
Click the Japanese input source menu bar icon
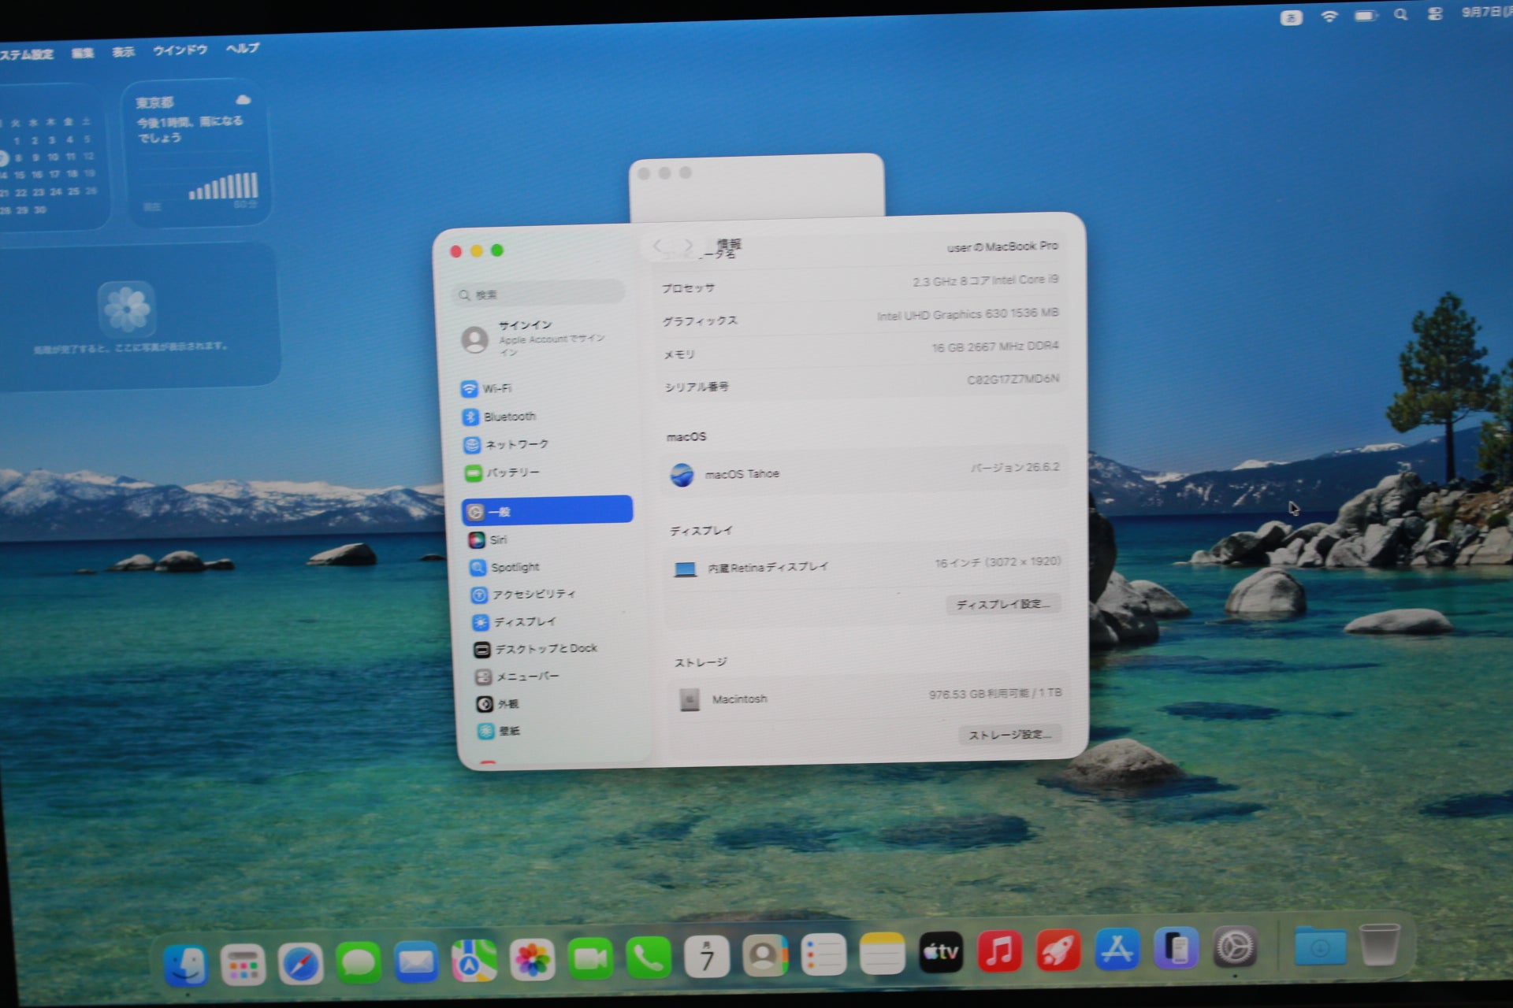pyautogui.click(x=1291, y=17)
